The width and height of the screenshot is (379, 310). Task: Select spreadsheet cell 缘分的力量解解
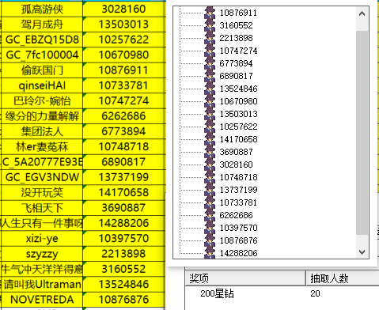42,116
